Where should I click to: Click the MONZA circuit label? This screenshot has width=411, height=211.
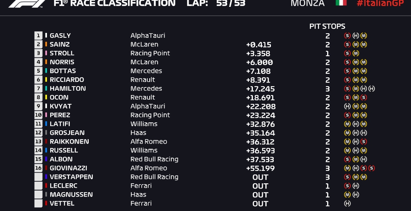pos(307,3)
